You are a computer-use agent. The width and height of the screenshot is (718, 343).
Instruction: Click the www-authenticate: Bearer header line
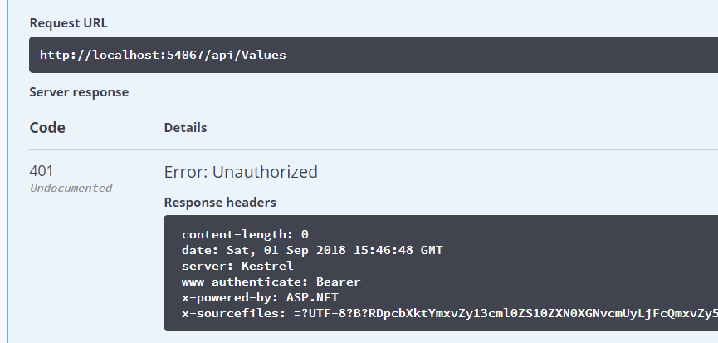point(271,282)
